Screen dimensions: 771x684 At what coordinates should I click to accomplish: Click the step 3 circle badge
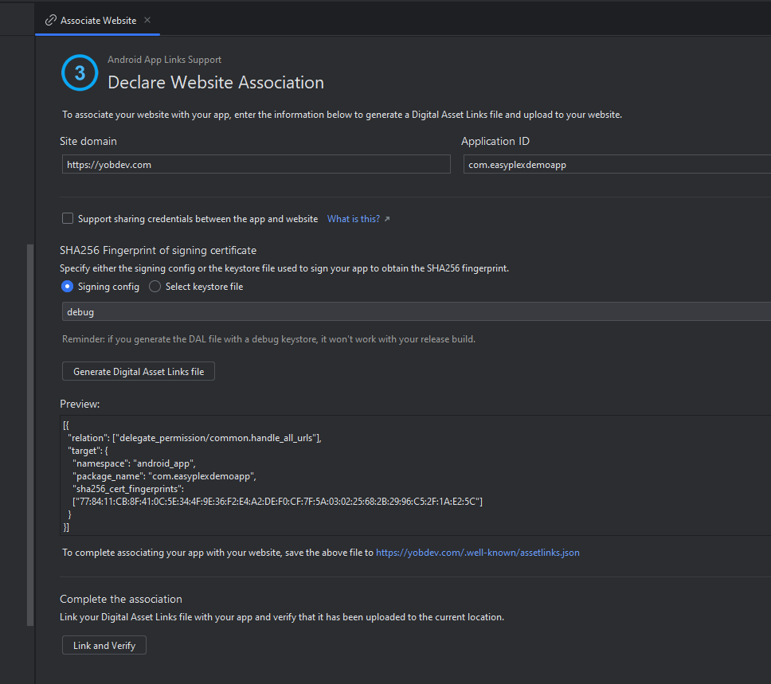[x=79, y=72]
